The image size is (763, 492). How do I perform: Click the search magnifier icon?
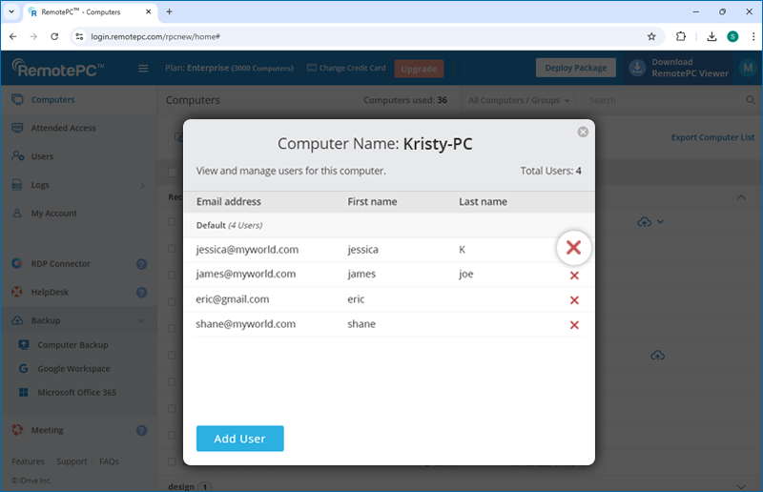point(751,100)
